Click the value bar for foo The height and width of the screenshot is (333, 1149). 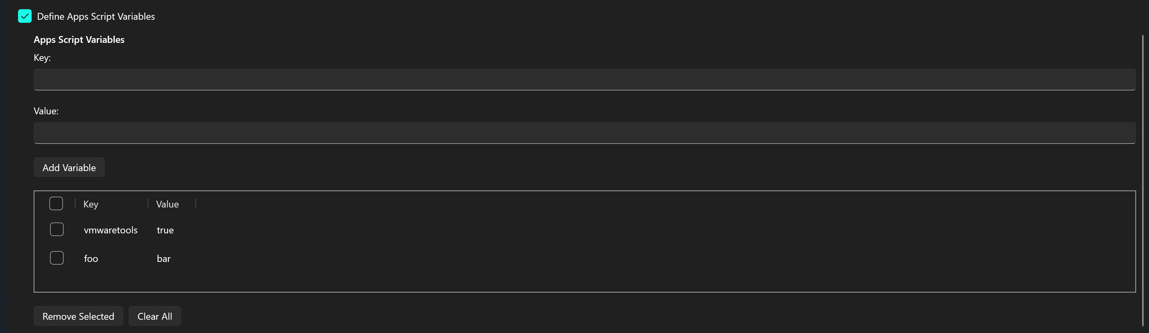(163, 258)
